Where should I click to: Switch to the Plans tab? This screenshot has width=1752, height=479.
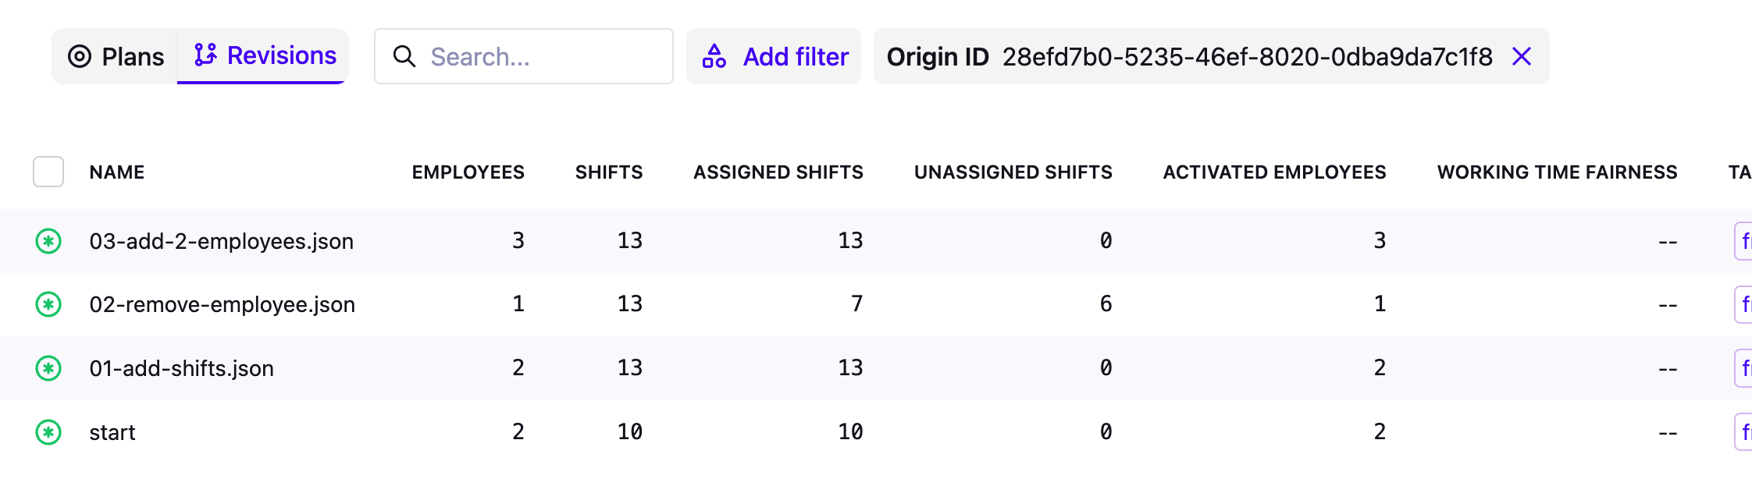116,56
